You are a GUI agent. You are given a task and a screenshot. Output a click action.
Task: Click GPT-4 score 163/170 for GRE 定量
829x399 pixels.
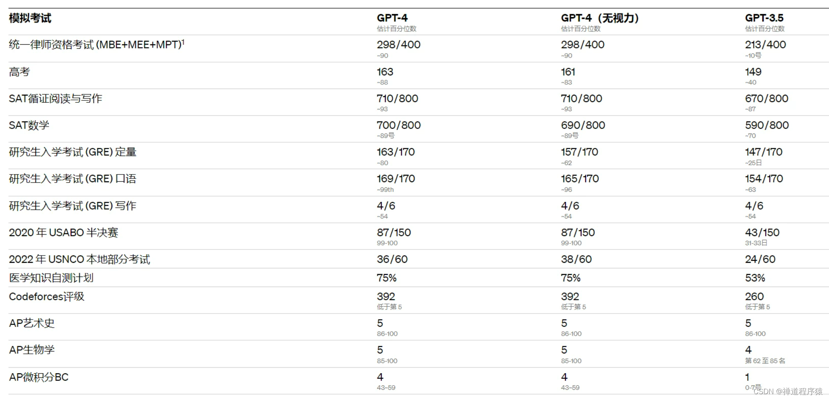(x=396, y=152)
